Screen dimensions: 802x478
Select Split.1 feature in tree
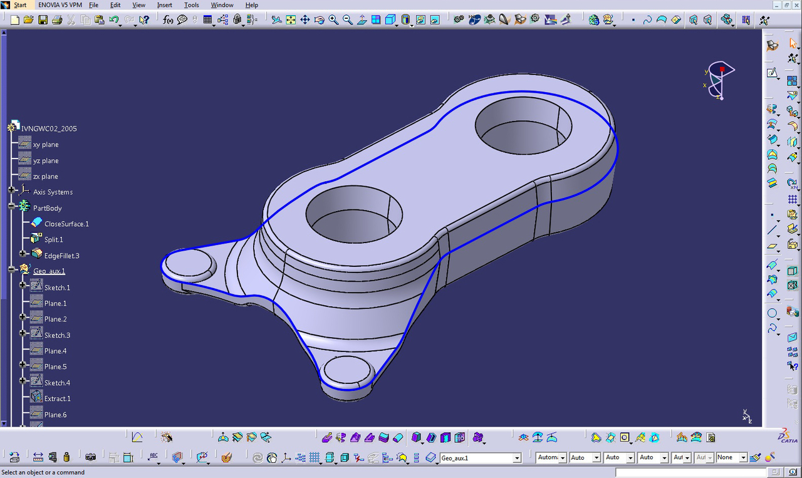coord(53,240)
